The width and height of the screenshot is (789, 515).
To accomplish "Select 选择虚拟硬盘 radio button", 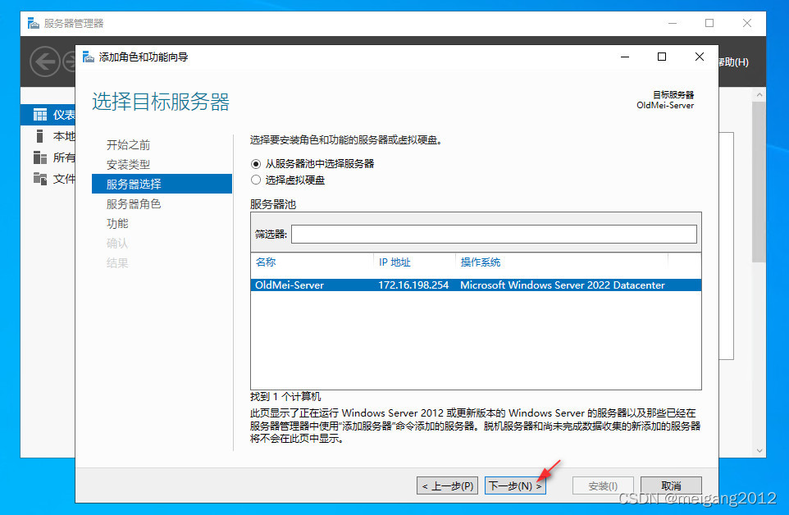I will tap(256, 180).
